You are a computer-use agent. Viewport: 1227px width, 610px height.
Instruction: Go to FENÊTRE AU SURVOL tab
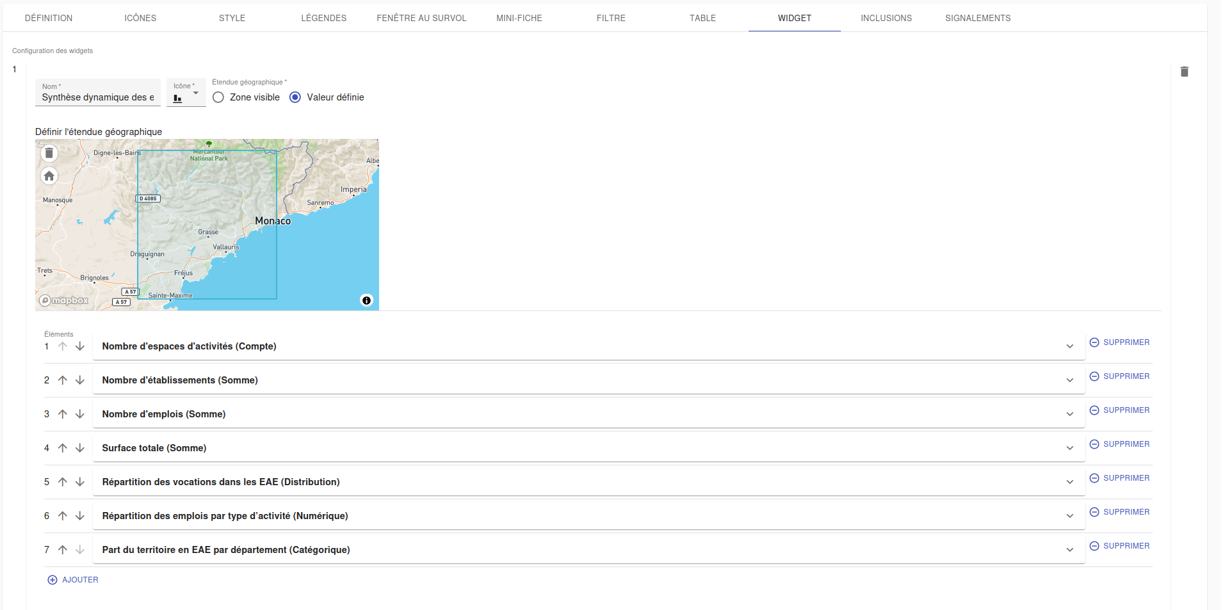coord(421,18)
